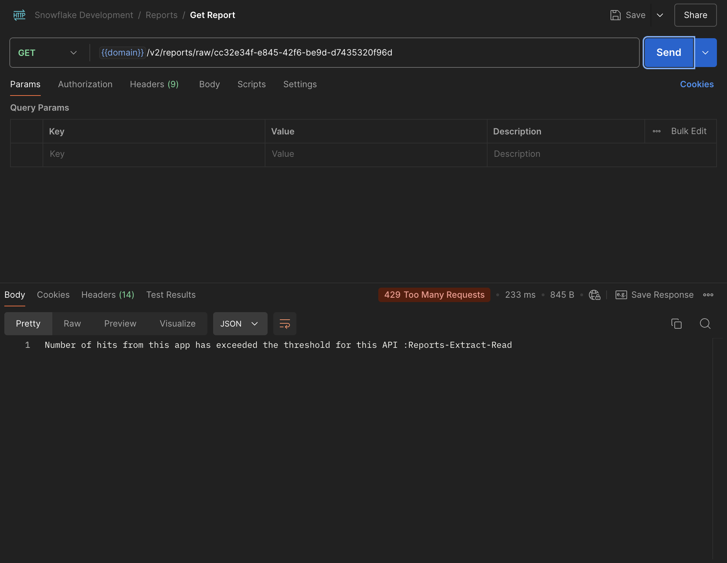The width and height of the screenshot is (727, 563).
Task: Open response more options ellipsis
Action: pos(708,295)
